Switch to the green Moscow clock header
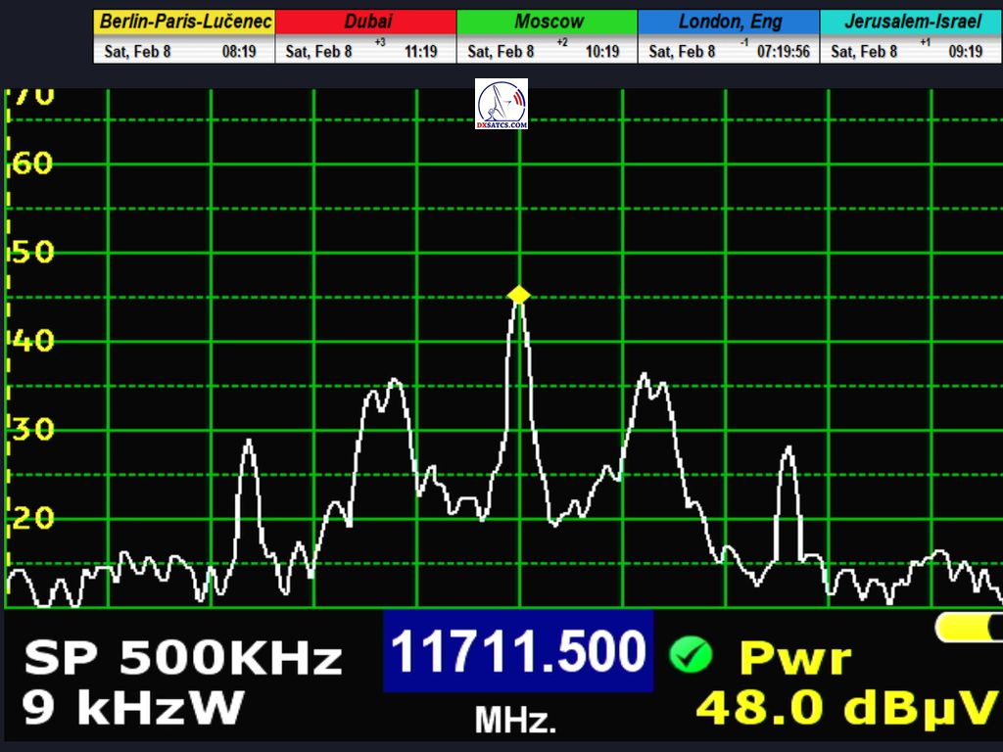 tap(548, 22)
